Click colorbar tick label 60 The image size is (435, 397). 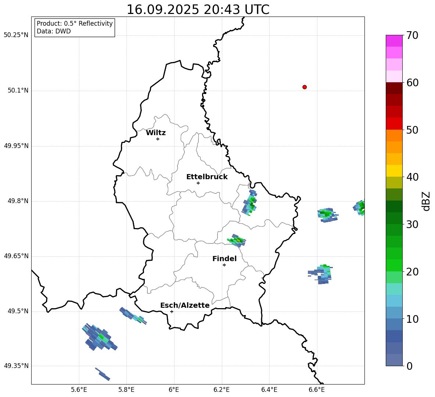(412, 83)
